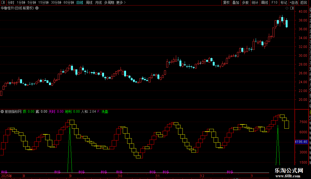Click month 11 marker on the time axis
Viewport: 311px width, 179px height.
pyautogui.click(x=158, y=176)
